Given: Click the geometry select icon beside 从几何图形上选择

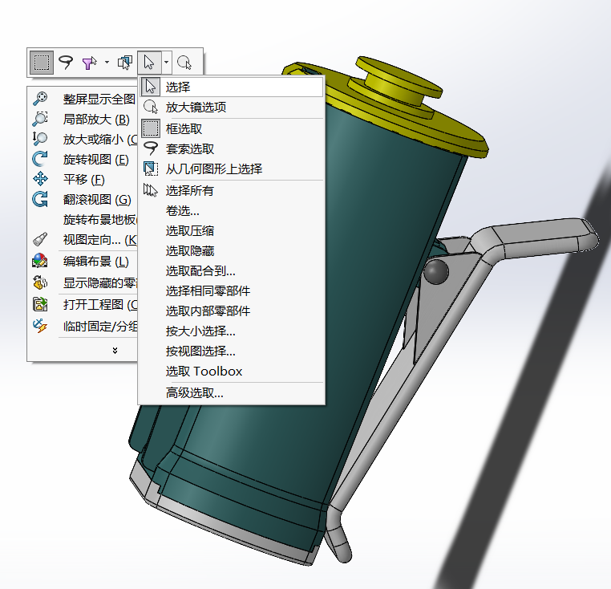Looking at the screenshot, I should (151, 169).
